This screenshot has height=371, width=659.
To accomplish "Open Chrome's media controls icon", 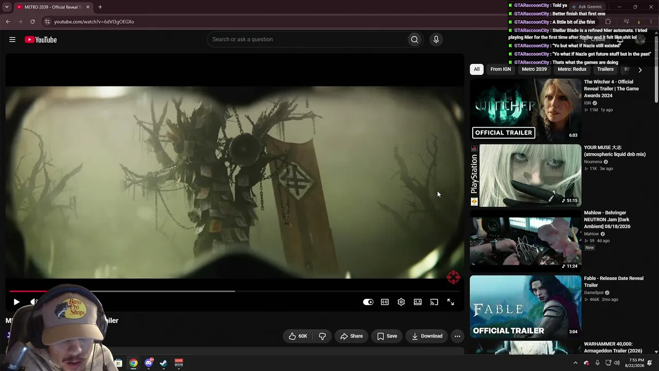I will coord(626,22).
